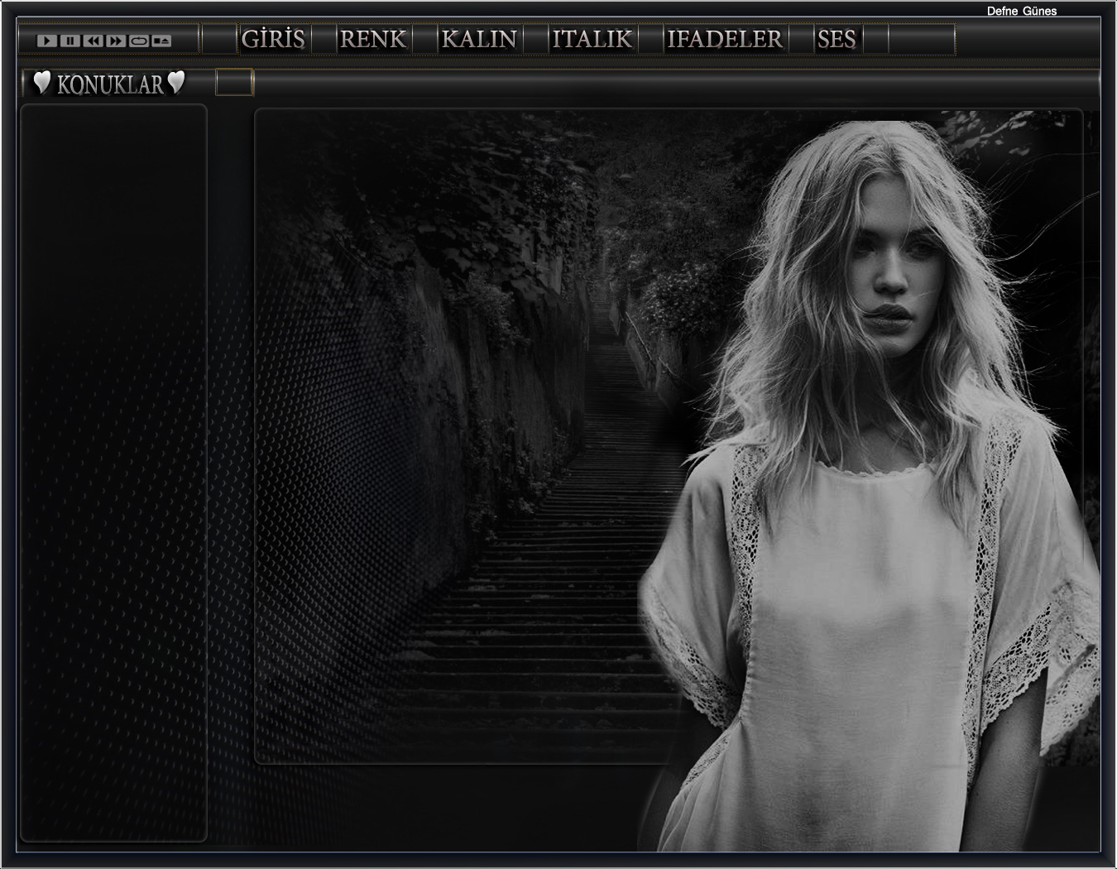
Task: Click the KONUKLAR guests header
Action: click(110, 84)
